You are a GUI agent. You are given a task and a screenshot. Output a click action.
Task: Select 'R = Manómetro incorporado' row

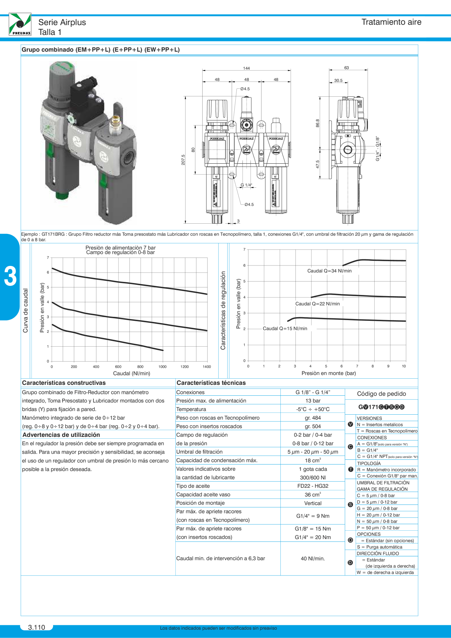[x=386, y=470]
